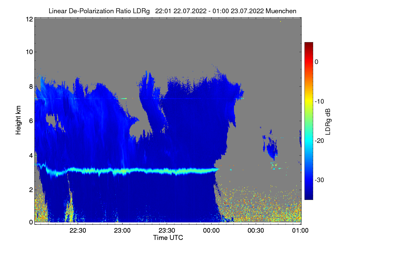Click the 'Time UTC' axis title
The width and height of the screenshot is (396, 264).
point(168,238)
